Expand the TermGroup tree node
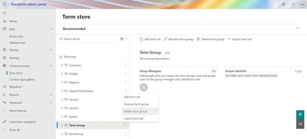 62,134
